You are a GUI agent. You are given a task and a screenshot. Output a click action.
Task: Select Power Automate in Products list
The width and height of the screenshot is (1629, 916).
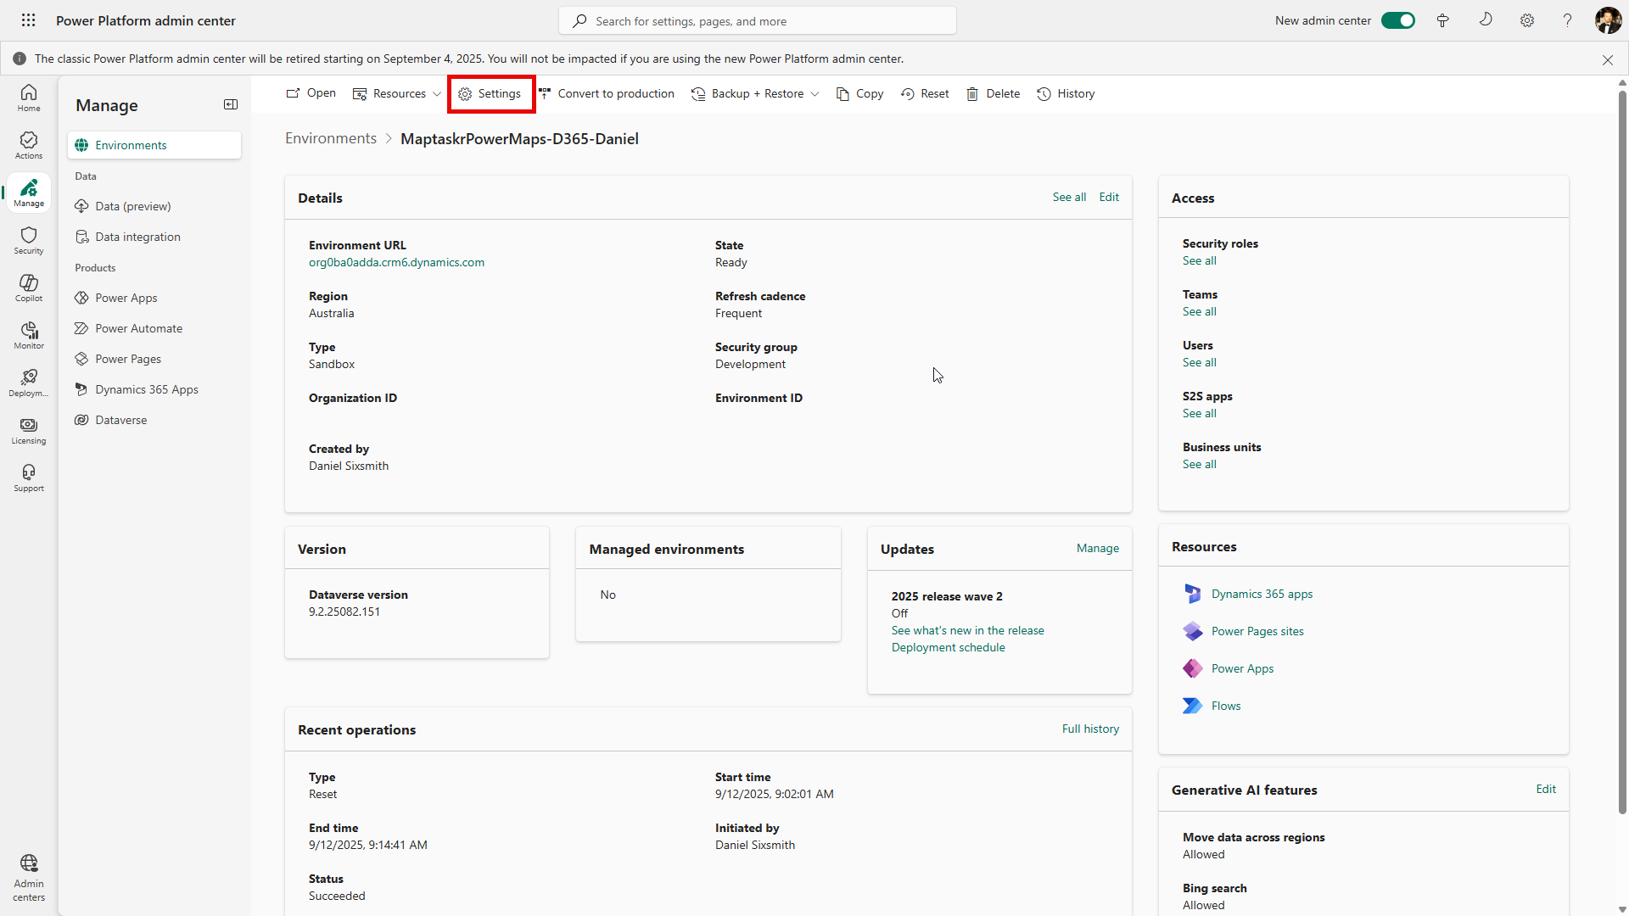pyautogui.click(x=138, y=328)
